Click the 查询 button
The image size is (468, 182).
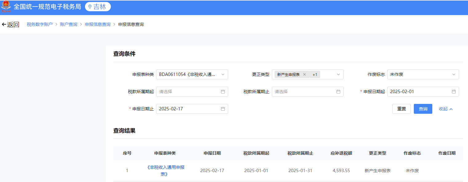tap(423, 109)
